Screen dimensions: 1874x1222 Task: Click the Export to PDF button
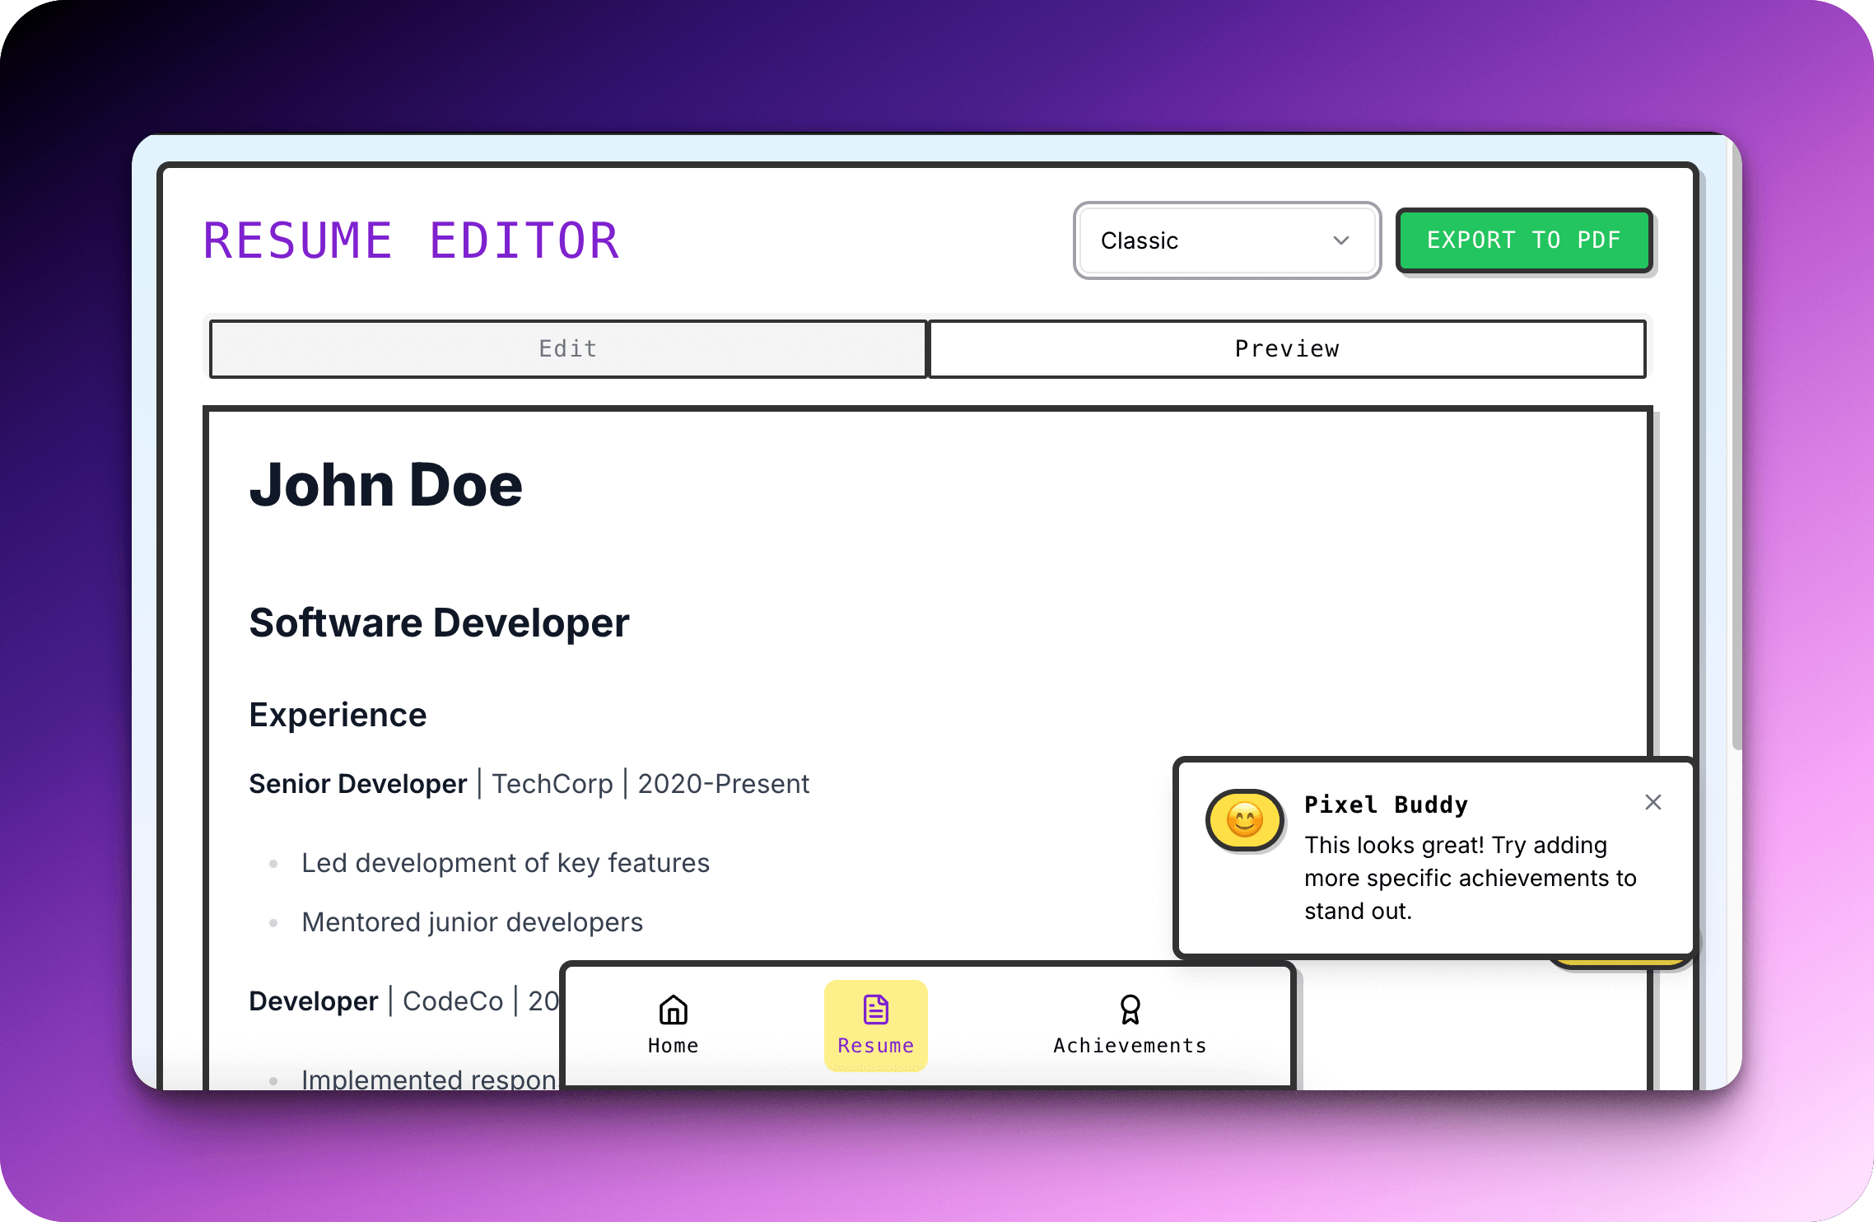click(1524, 240)
